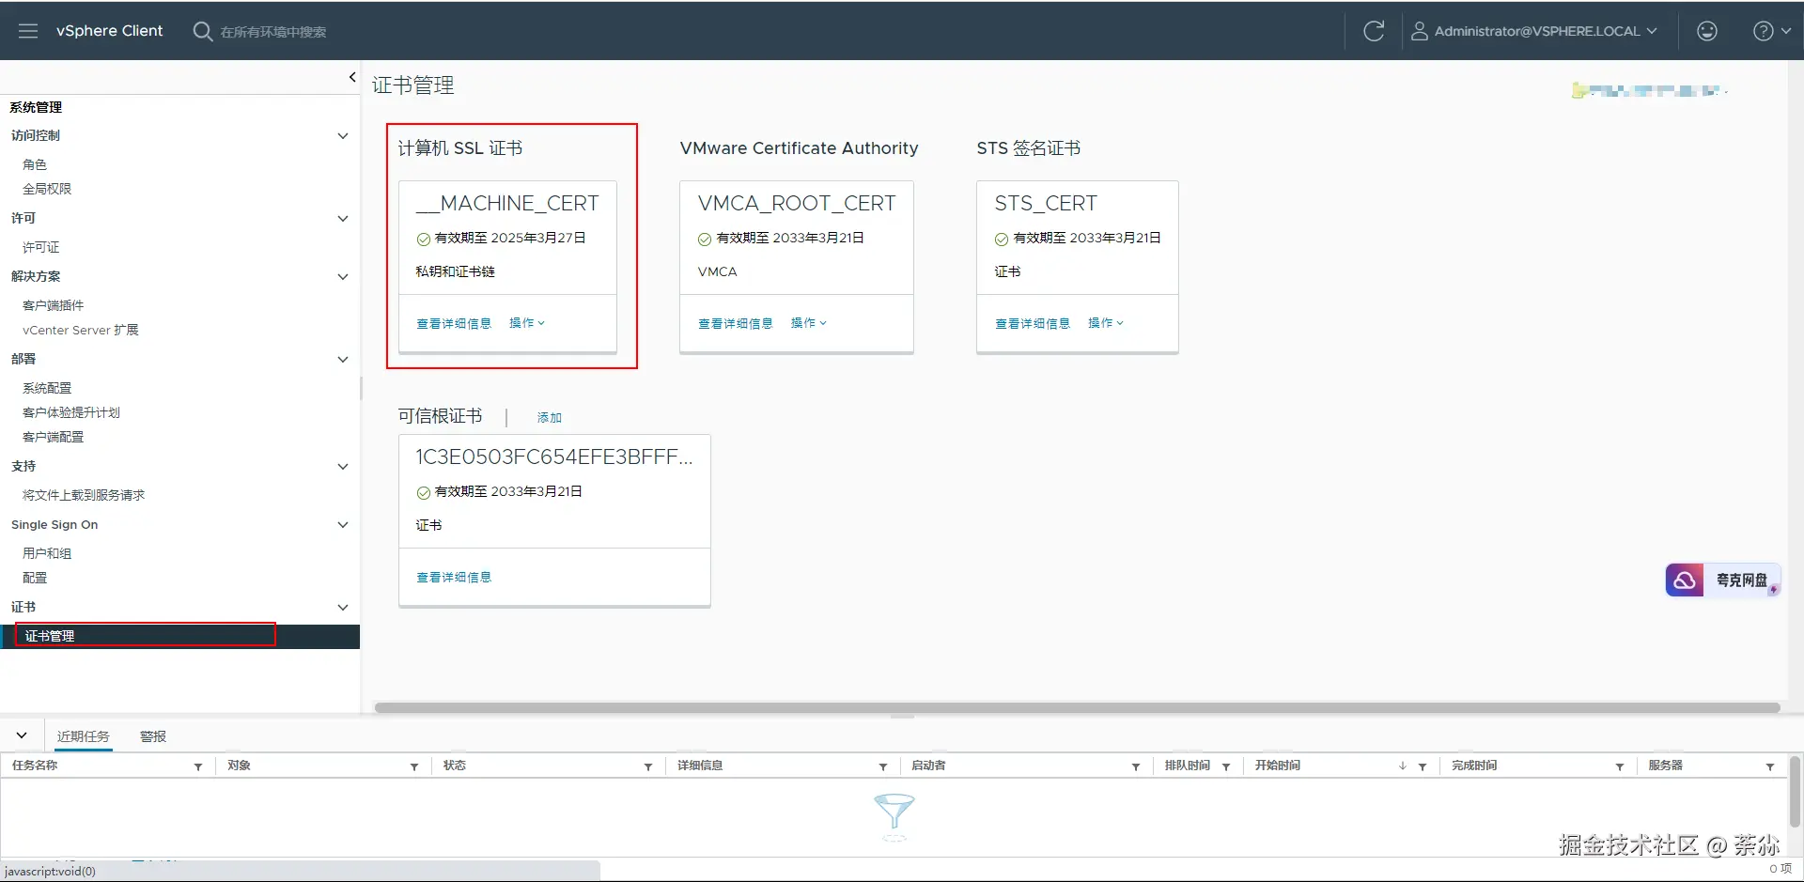1804x882 pixels.
Task: Collapse the 解决方案 section
Action: click(x=343, y=276)
